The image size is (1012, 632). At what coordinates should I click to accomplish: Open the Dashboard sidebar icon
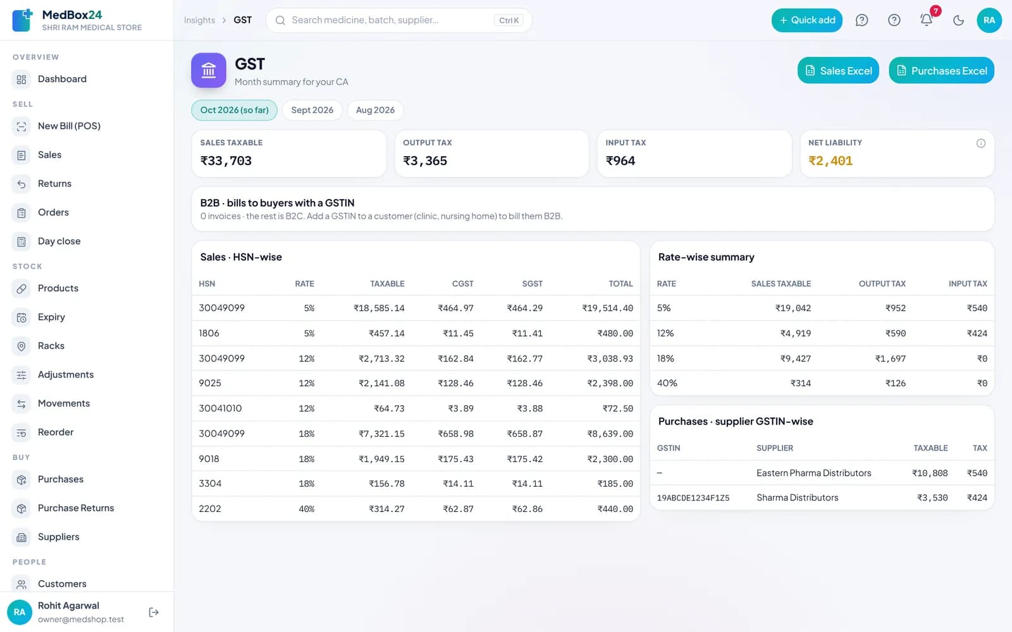(22, 80)
